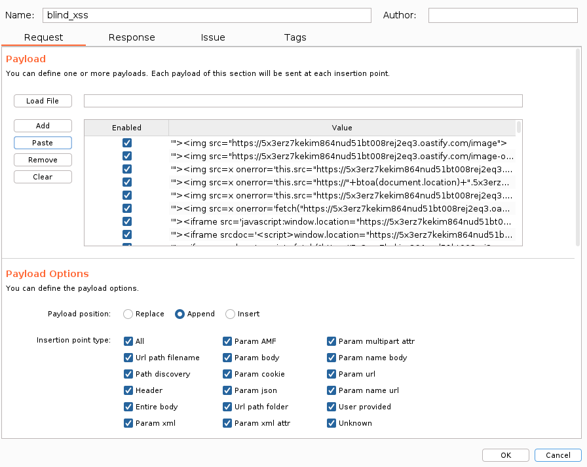This screenshot has width=587, height=467.
Task: Toggle the Url path filename checkbox
Action: click(128, 358)
